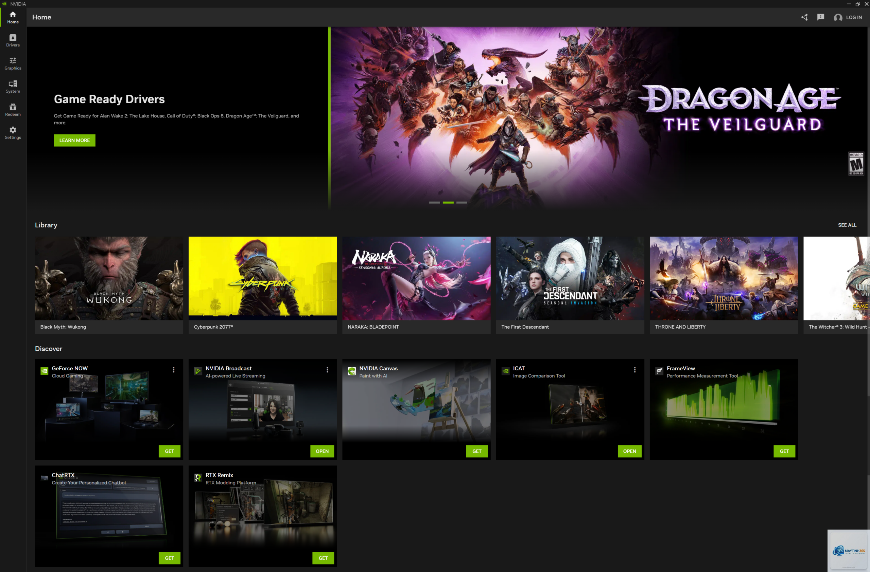Click the FrameView app icon
The image size is (870, 572).
(x=659, y=371)
